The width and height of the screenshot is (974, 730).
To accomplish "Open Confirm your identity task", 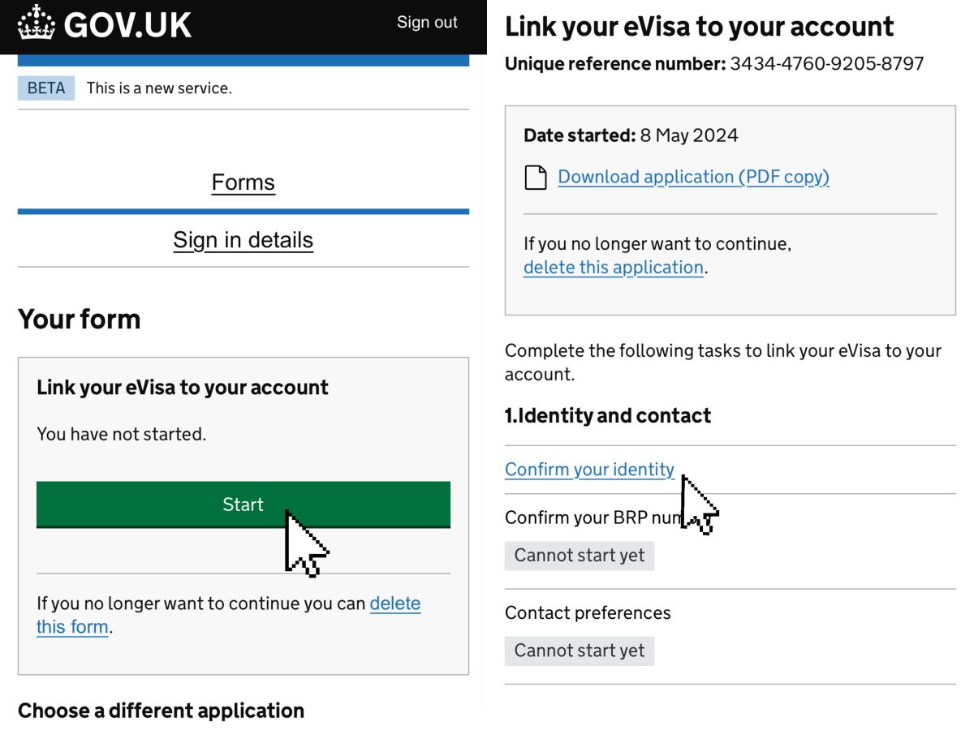I will coord(589,470).
